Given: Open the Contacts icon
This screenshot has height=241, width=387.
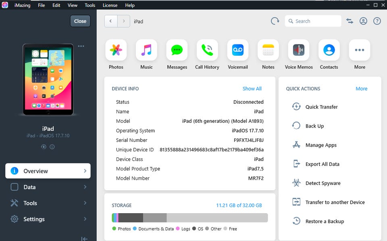Looking at the screenshot, I should click(x=329, y=50).
